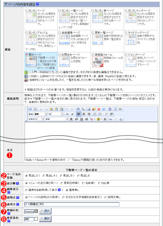Click the 高機能フォーム thumbnail image

pos(98,62)
